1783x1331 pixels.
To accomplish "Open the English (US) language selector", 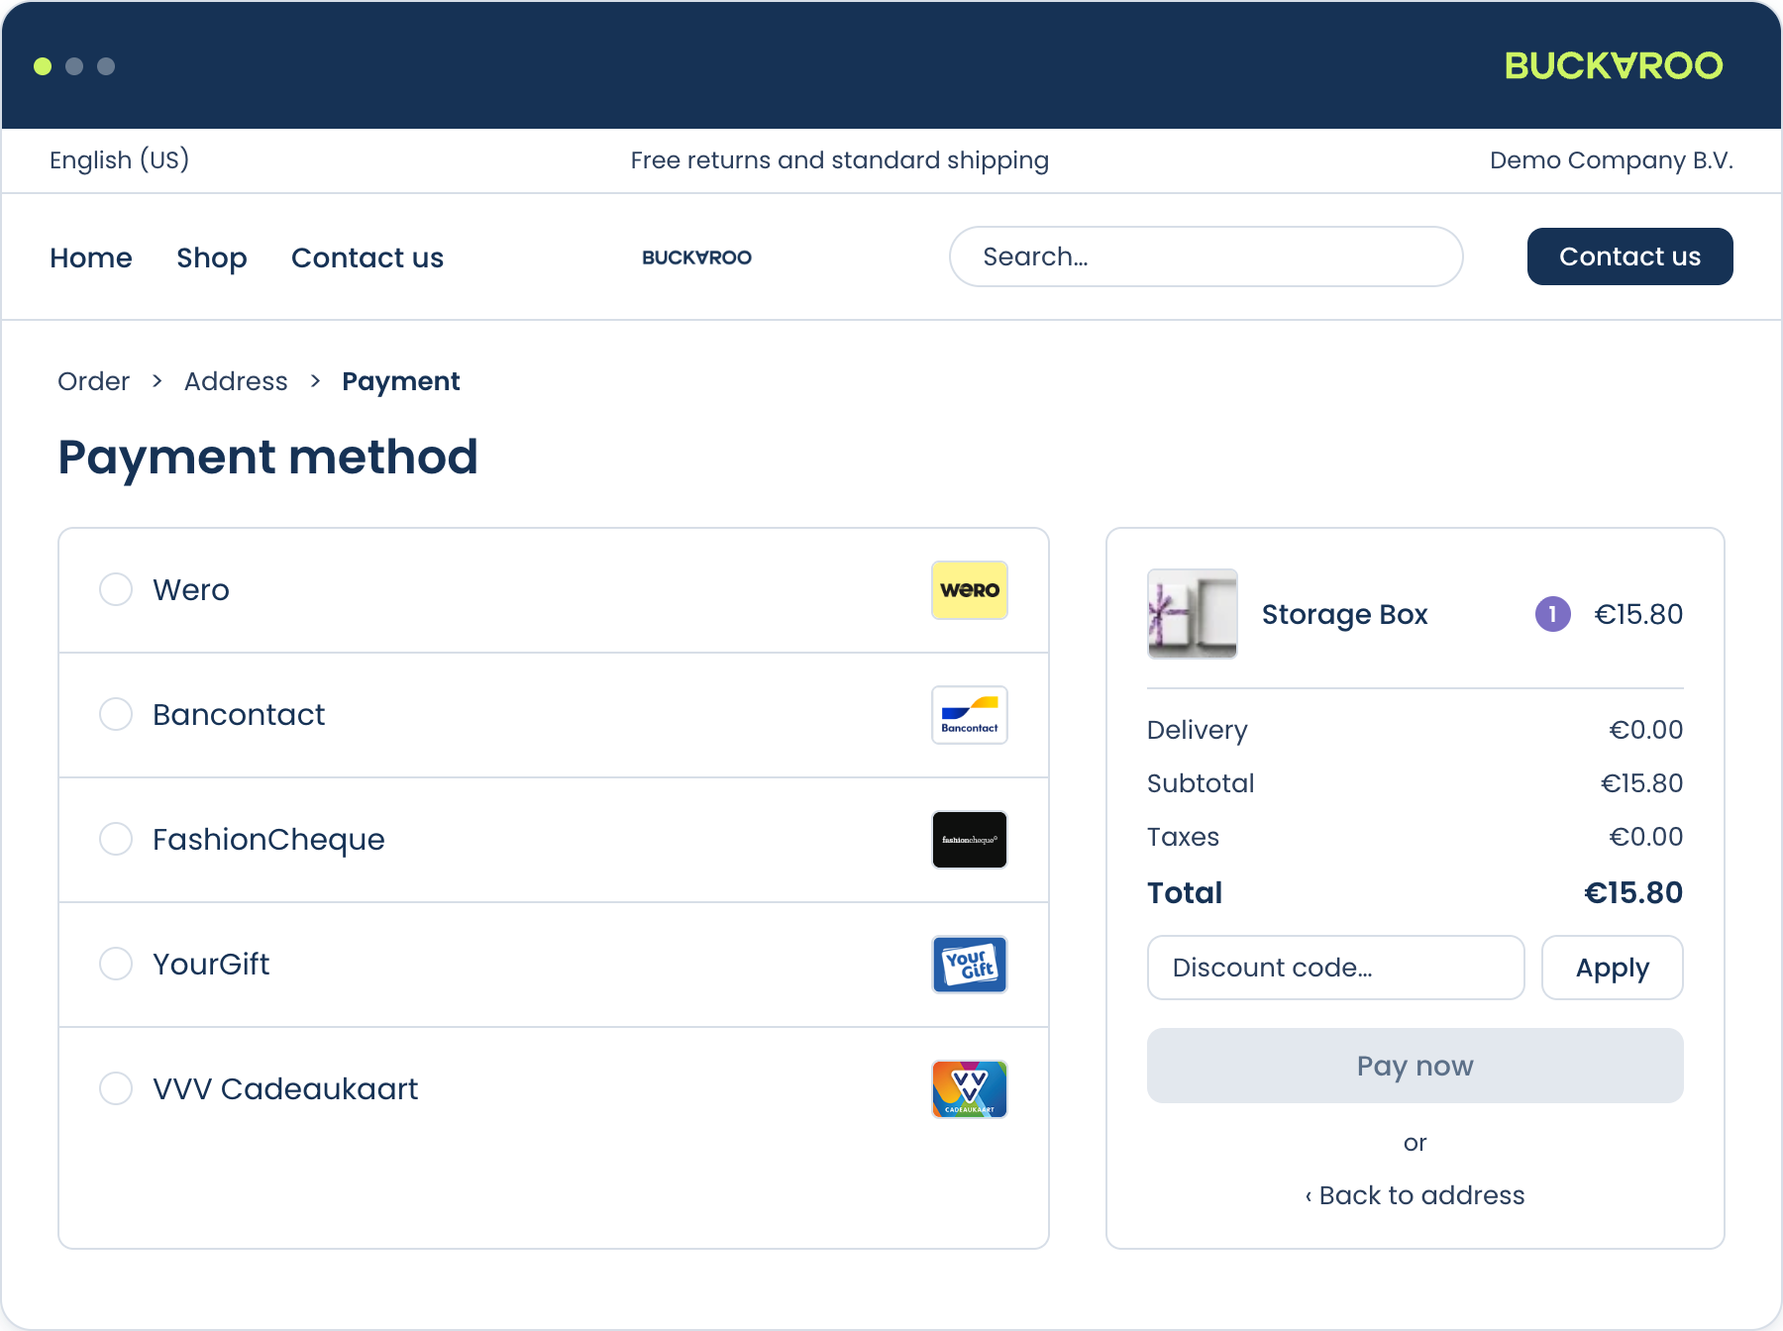I will (119, 160).
